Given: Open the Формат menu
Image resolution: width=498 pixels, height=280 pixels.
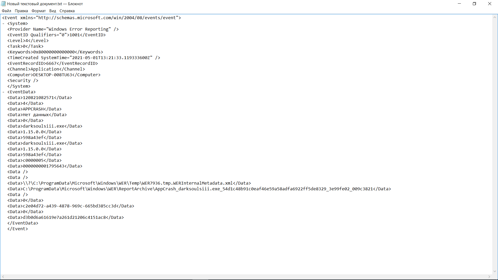Looking at the screenshot, I should [x=39, y=11].
